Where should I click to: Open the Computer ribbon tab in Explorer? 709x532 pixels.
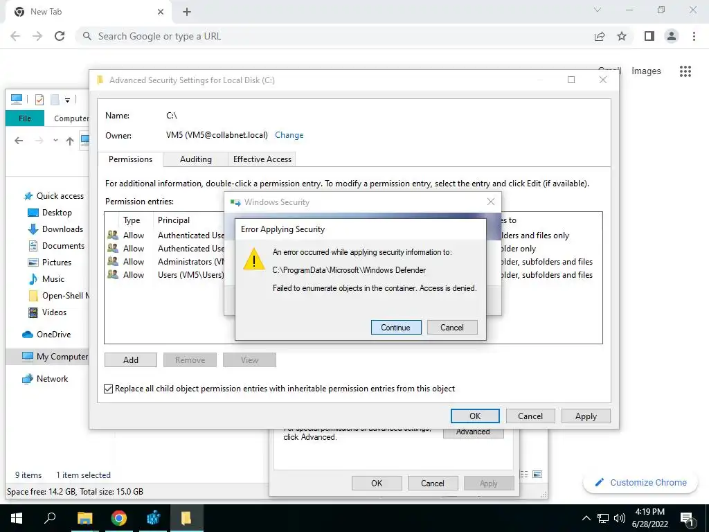[x=71, y=118]
